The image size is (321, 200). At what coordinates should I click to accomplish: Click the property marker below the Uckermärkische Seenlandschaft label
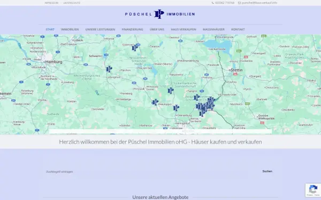171,91
